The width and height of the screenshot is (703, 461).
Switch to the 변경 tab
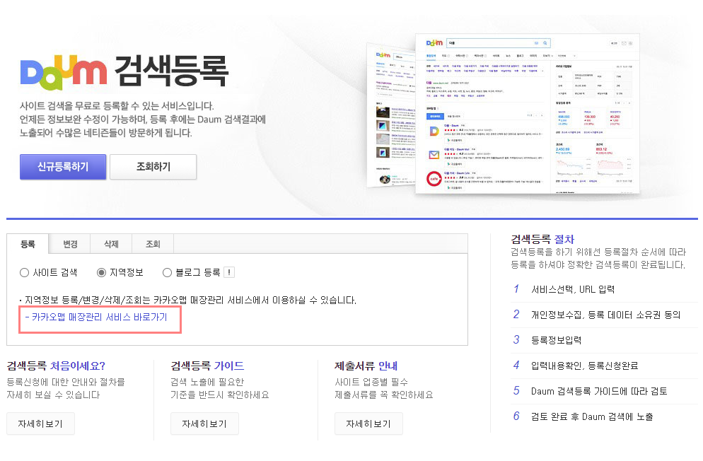(70, 244)
